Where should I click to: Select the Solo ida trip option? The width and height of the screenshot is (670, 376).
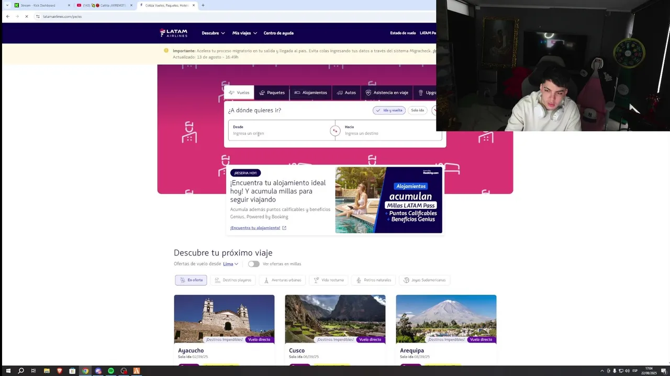[417, 110]
